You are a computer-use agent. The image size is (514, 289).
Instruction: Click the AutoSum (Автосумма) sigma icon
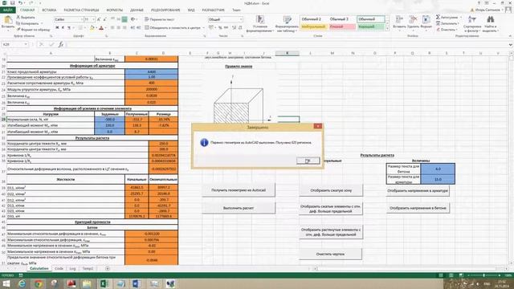pyautogui.click(x=438, y=17)
